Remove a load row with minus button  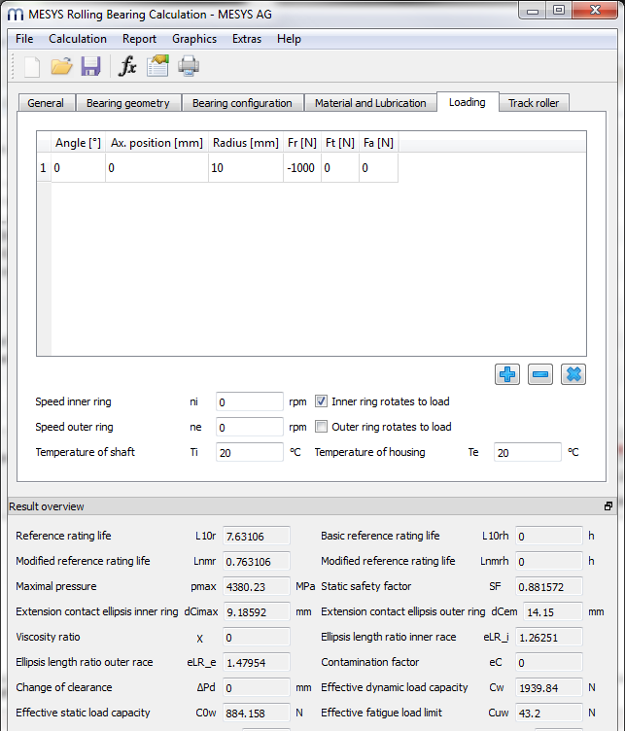click(540, 374)
